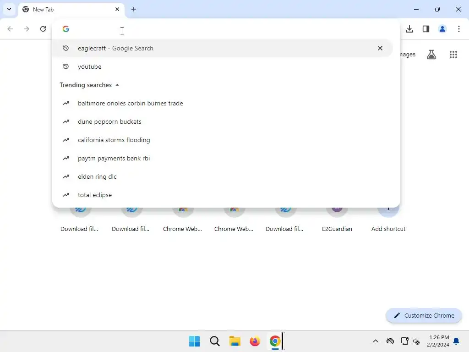The image size is (469, 352).
Task: Open the Images link
Action: [x=408, y=55]
